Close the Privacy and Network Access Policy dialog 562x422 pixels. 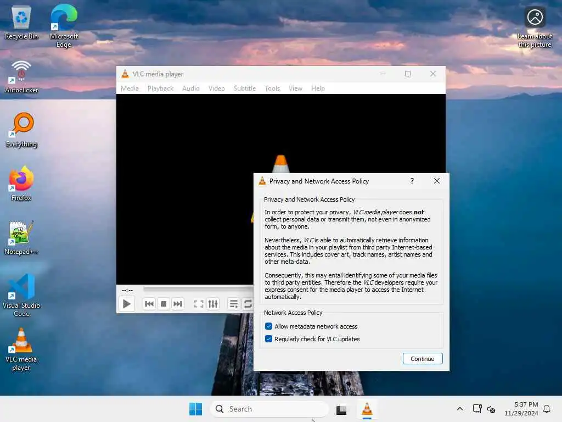(436, 181)
